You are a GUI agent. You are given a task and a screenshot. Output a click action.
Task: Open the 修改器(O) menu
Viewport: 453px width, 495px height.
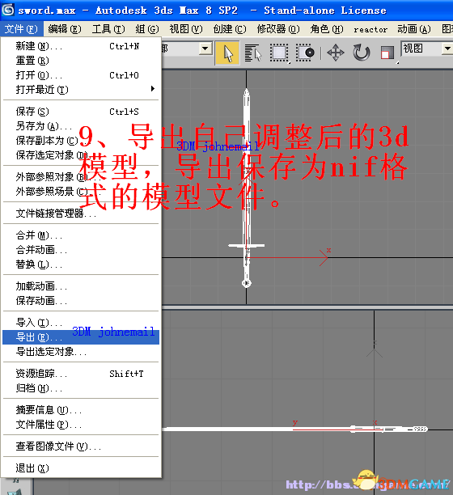(x=278, y=29)
